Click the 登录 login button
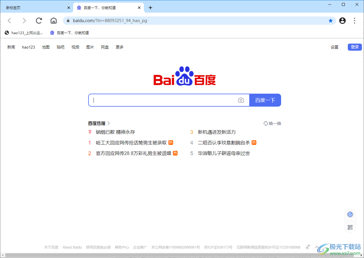The width and height of the screenshot is (364, 258). pyautogui.click(x=355, y=47)
